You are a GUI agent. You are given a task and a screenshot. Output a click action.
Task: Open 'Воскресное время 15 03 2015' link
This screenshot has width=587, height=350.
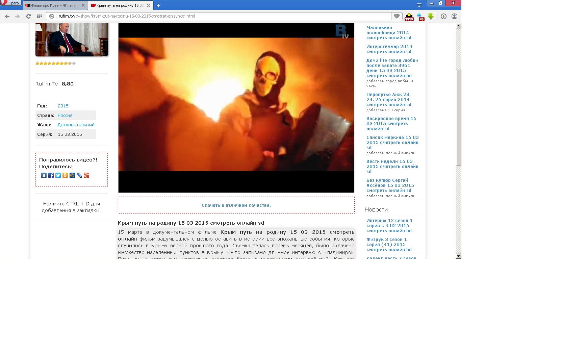[391, 124]
